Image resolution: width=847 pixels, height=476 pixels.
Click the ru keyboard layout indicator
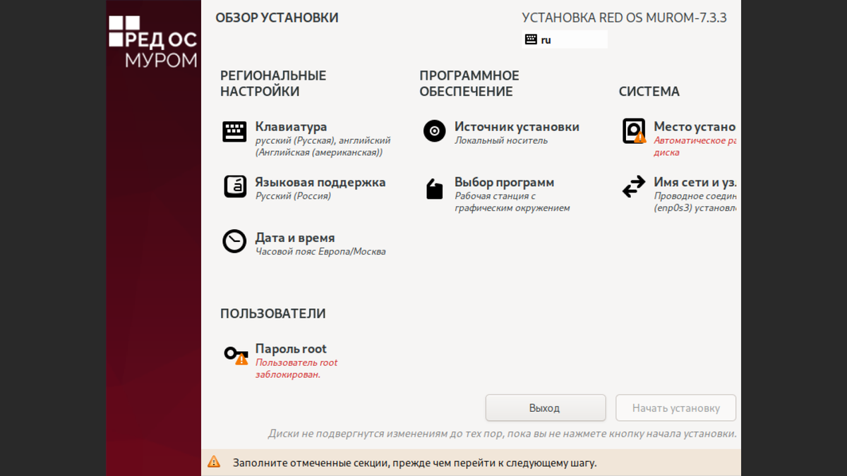(565, 39)
